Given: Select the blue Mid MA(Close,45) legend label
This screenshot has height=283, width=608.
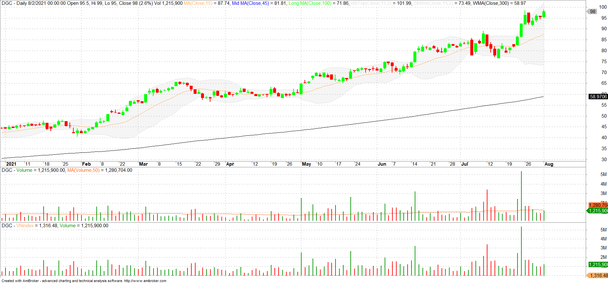Looking at the screenshot, I should pyautogui.click(x=250, y=3).
